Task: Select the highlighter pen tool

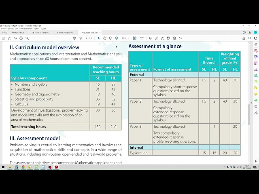Action: pos(157,38)
